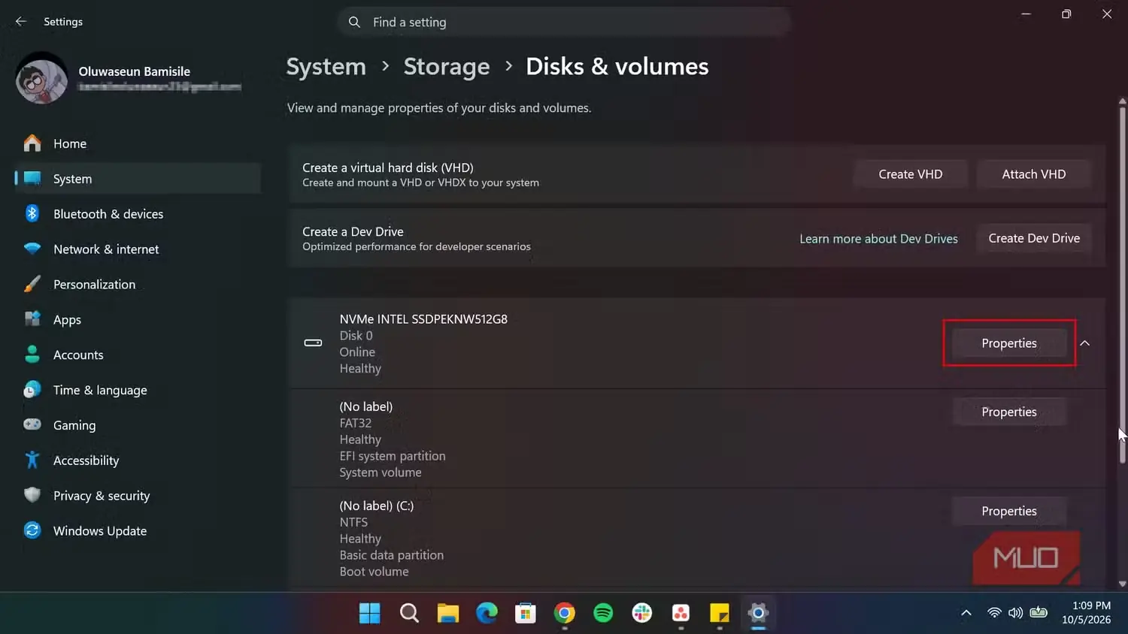
Task: Click the Windows Update refresh icon
Action: coord(32,530)
